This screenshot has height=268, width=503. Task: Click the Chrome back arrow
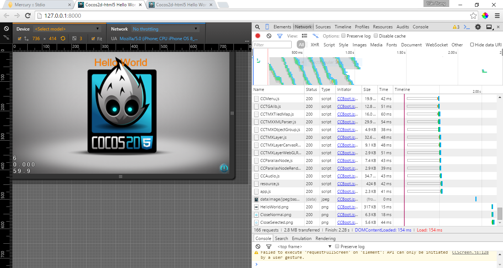[x=6, y=15]
